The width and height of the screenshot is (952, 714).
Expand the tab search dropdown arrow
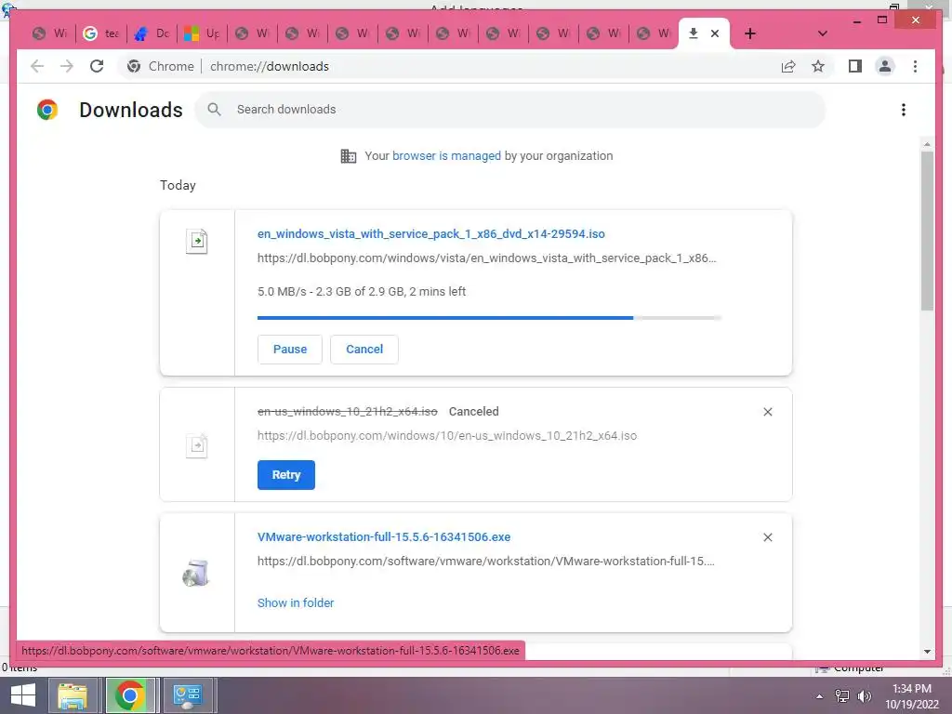[x=822, y=33]
